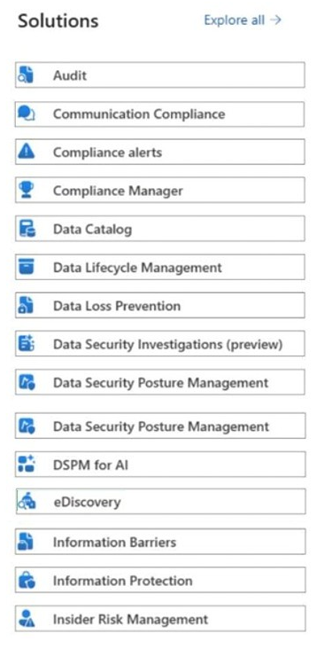324x649 pixels.
Task: Open Information Barriers solution
Action: tap(161, 542)
